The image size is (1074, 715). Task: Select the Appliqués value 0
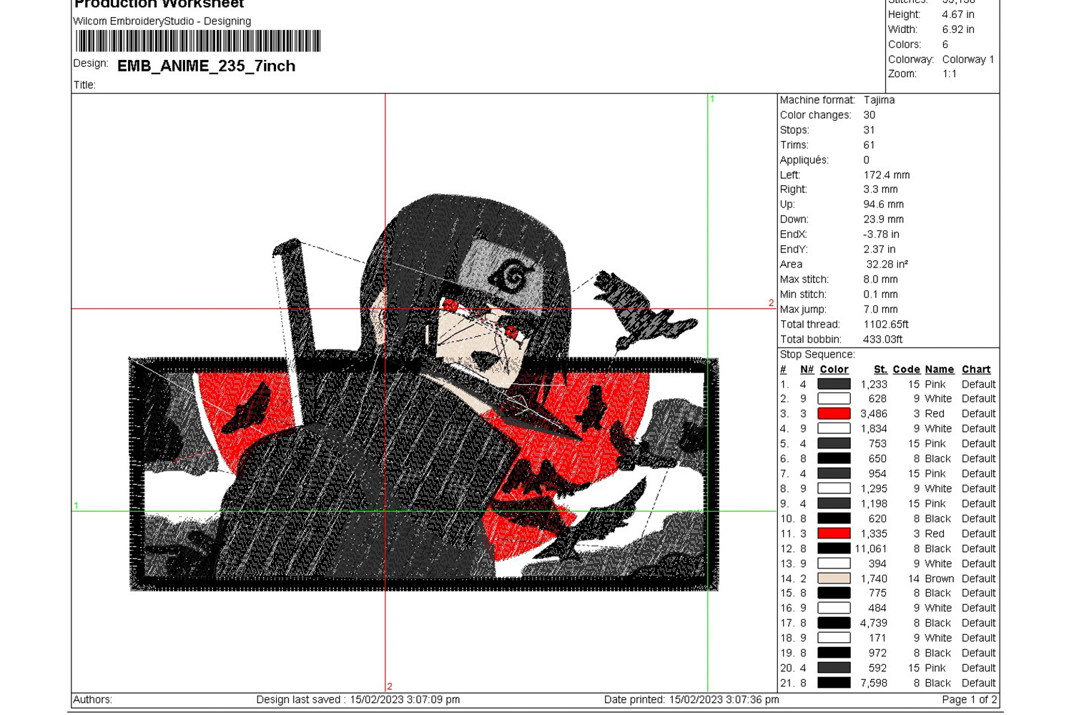tap(867, 160)
